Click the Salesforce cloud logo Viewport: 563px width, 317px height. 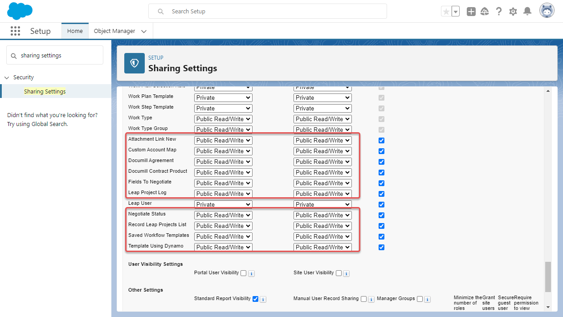[x=20, y=10]
